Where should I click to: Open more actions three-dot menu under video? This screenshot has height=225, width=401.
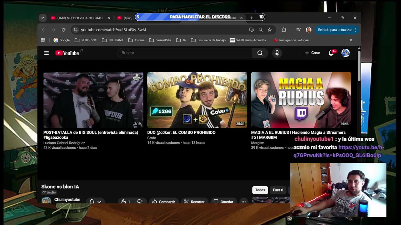coord(243,202)
